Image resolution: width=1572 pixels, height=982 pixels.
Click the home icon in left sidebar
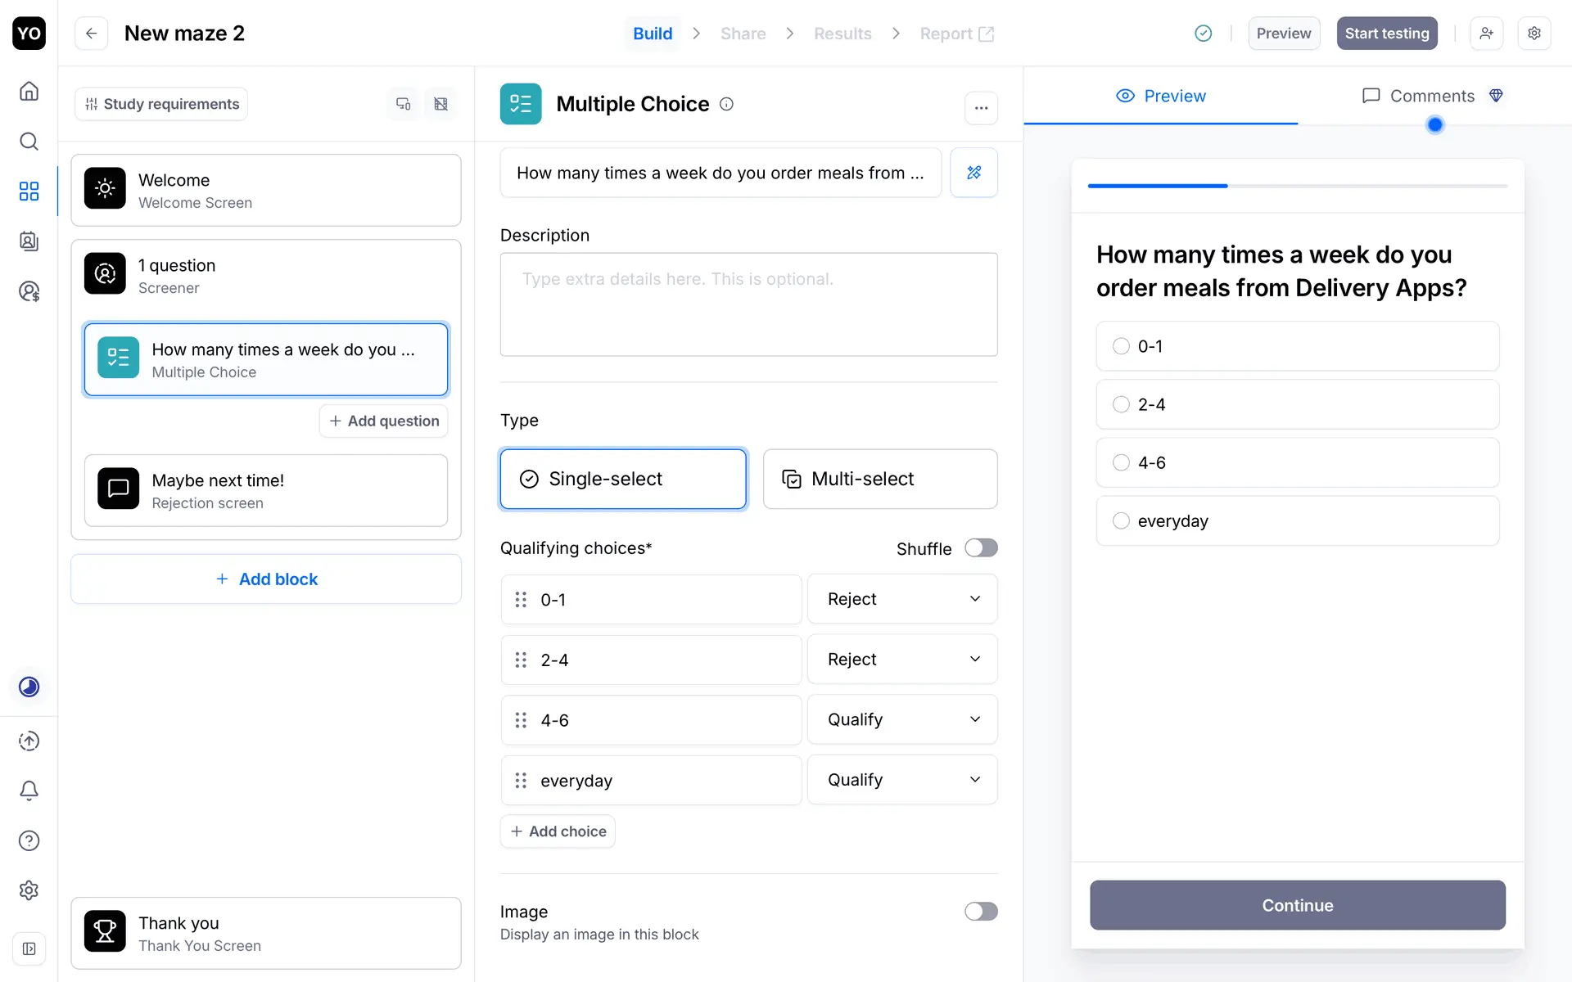(x=29, y=91)
